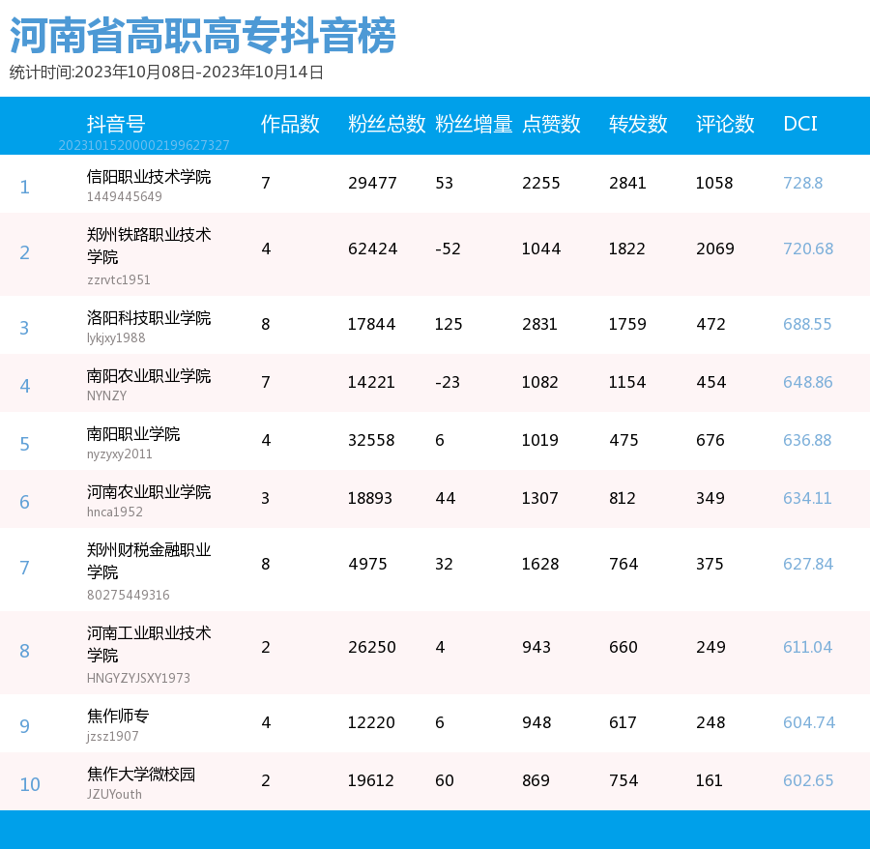
Task: Click follower total 12220
Action: pos(371,722)
